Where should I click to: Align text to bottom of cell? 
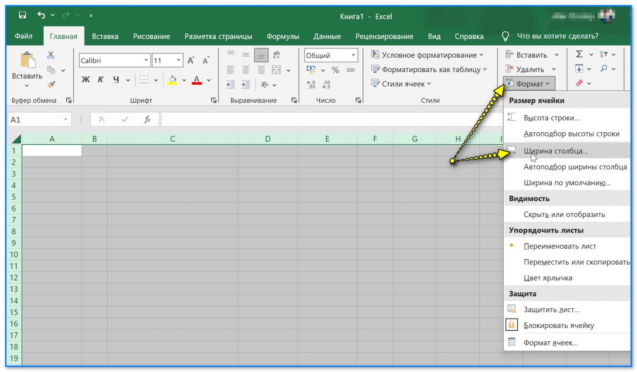point(261,55)
